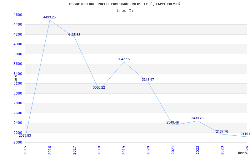Select the 2083.83 data label
Viewport: 250px width, 156px height.
click(25, 136)
